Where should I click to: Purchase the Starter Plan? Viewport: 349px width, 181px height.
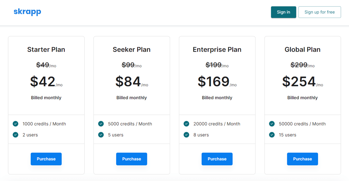46,159
